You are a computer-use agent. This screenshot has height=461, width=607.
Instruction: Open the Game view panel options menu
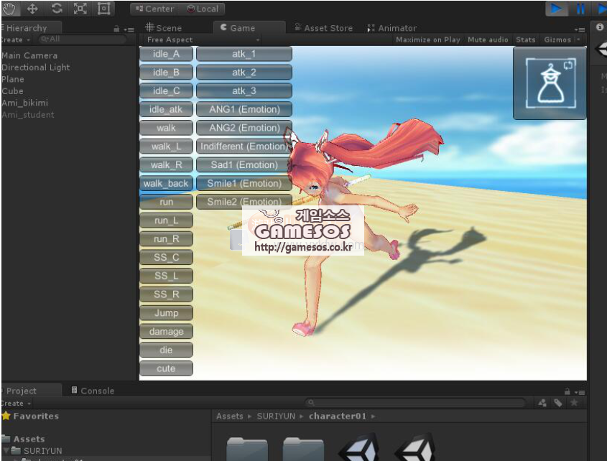tap(580, 29)
